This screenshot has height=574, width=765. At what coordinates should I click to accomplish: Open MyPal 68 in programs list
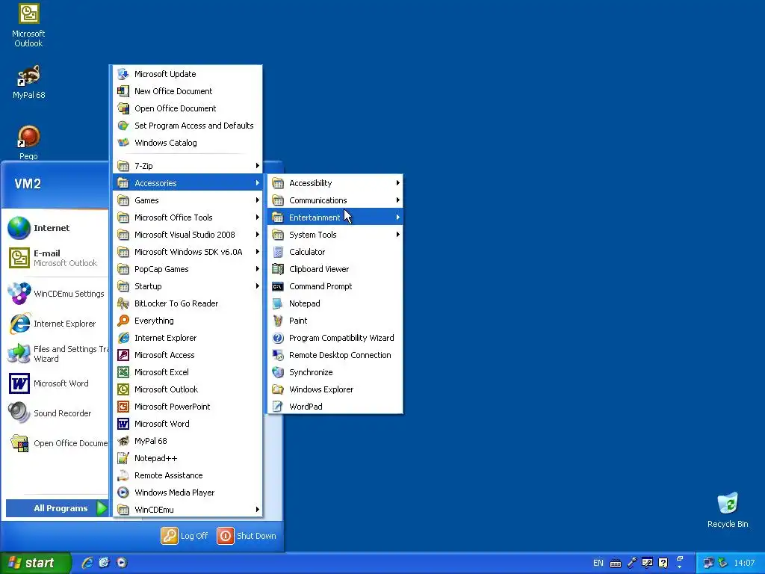pos(188,441)
